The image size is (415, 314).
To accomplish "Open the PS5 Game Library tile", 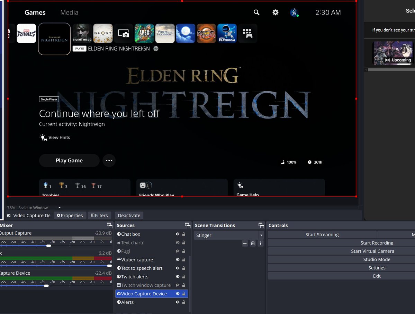I will coord(247,33).
